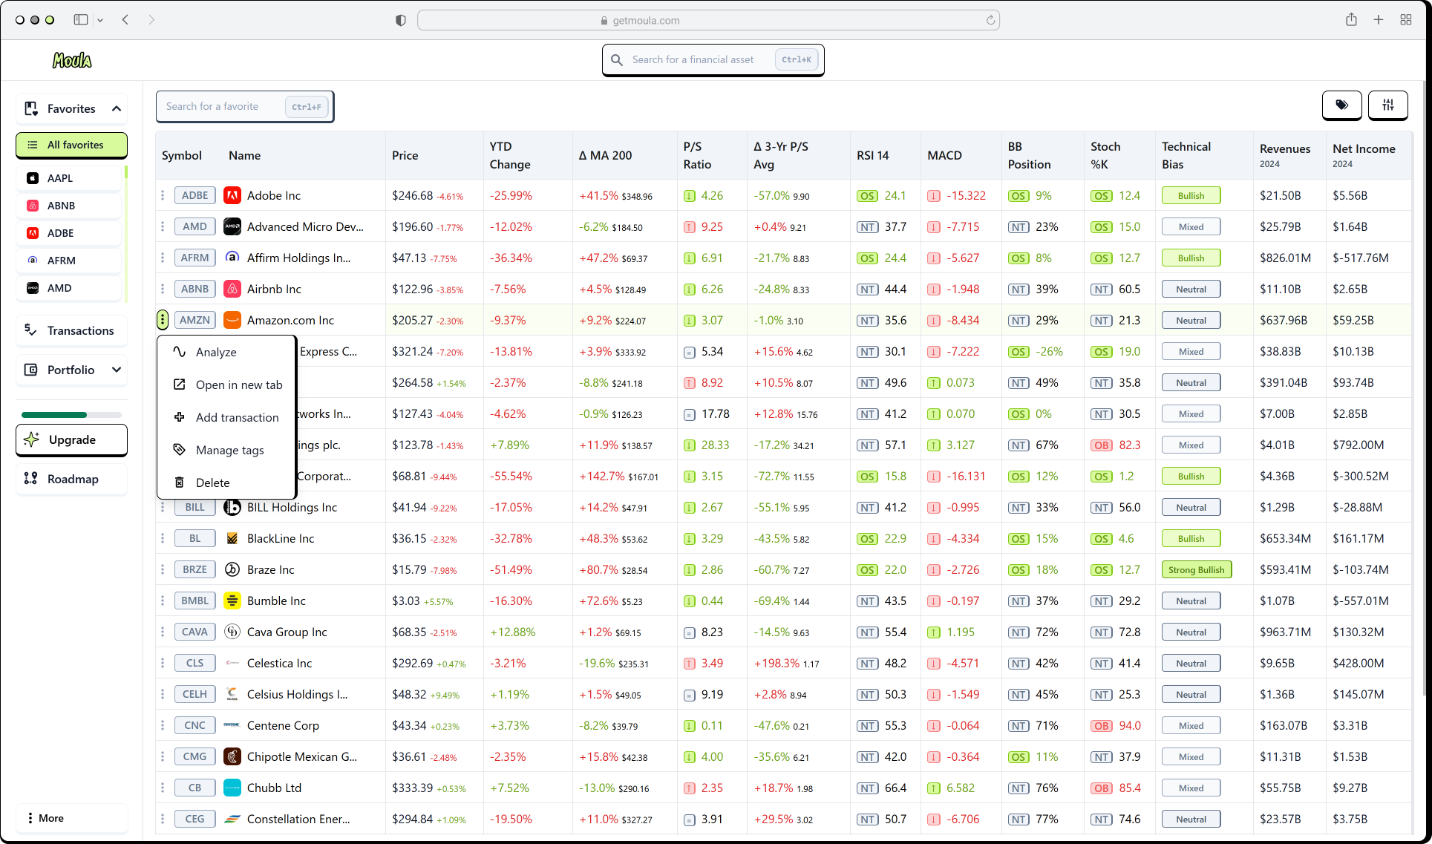Click the Bumble Inc logo
This screenshot has width=1432, height=844.
pos(232,601)
